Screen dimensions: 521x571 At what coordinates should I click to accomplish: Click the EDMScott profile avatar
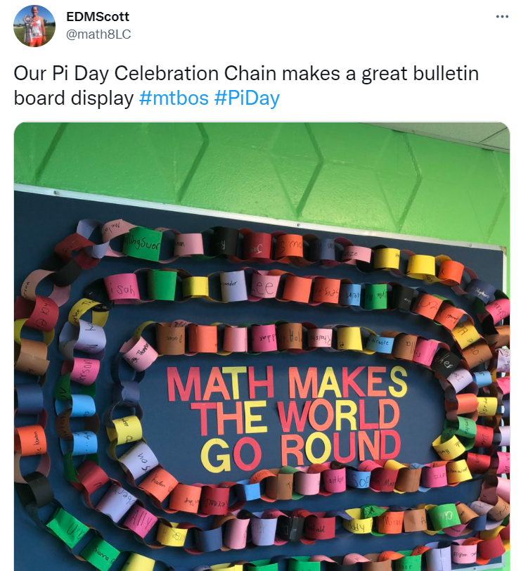point(34,26)
